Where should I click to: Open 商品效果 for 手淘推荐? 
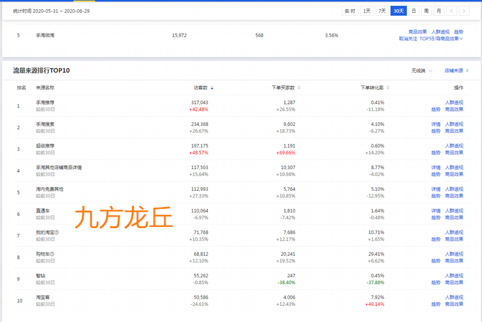[x=454, y=110]
